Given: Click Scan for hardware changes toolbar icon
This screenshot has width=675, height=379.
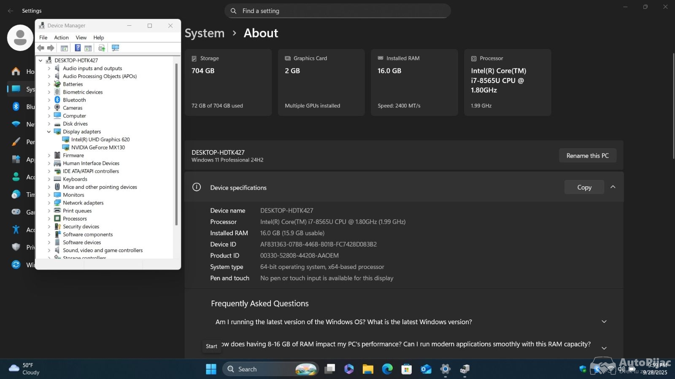Looking at the screenshot, I should point(115,48).
